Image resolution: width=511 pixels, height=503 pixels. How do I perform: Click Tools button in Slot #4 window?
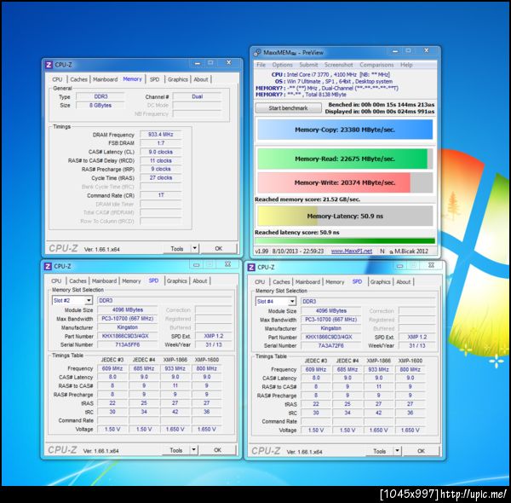tap(379, 451)
